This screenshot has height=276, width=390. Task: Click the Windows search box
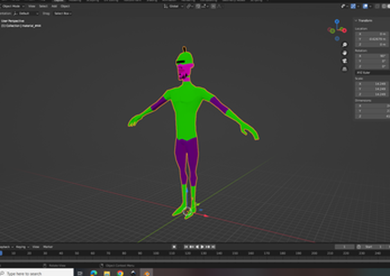(x=37, y=273)
